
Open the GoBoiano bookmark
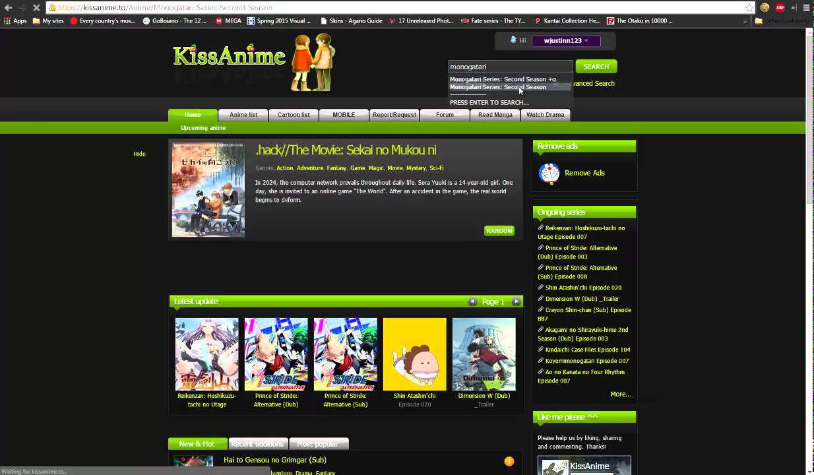[175, 20]
